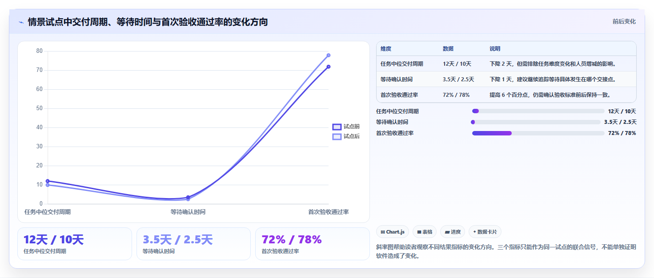Screen dimensions: 654x278
Task: Click the 任务中位交付周期 table row label
Action: [x=402, y=64]
